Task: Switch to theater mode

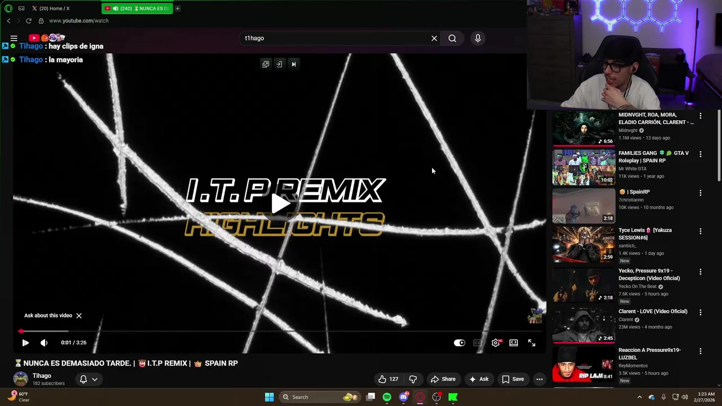Action: click(514, 343)
